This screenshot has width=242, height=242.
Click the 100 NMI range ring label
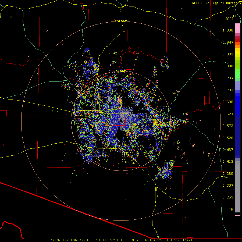[x=121, y=21]
